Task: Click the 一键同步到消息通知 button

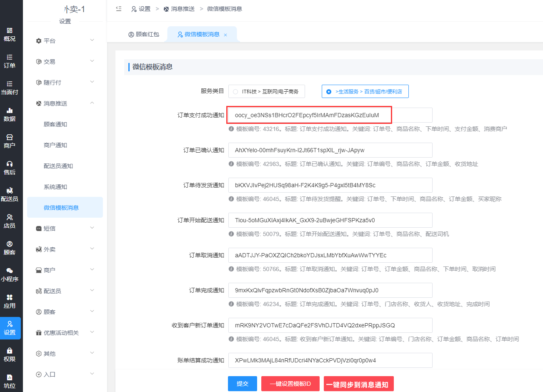Action: point(359,384)
